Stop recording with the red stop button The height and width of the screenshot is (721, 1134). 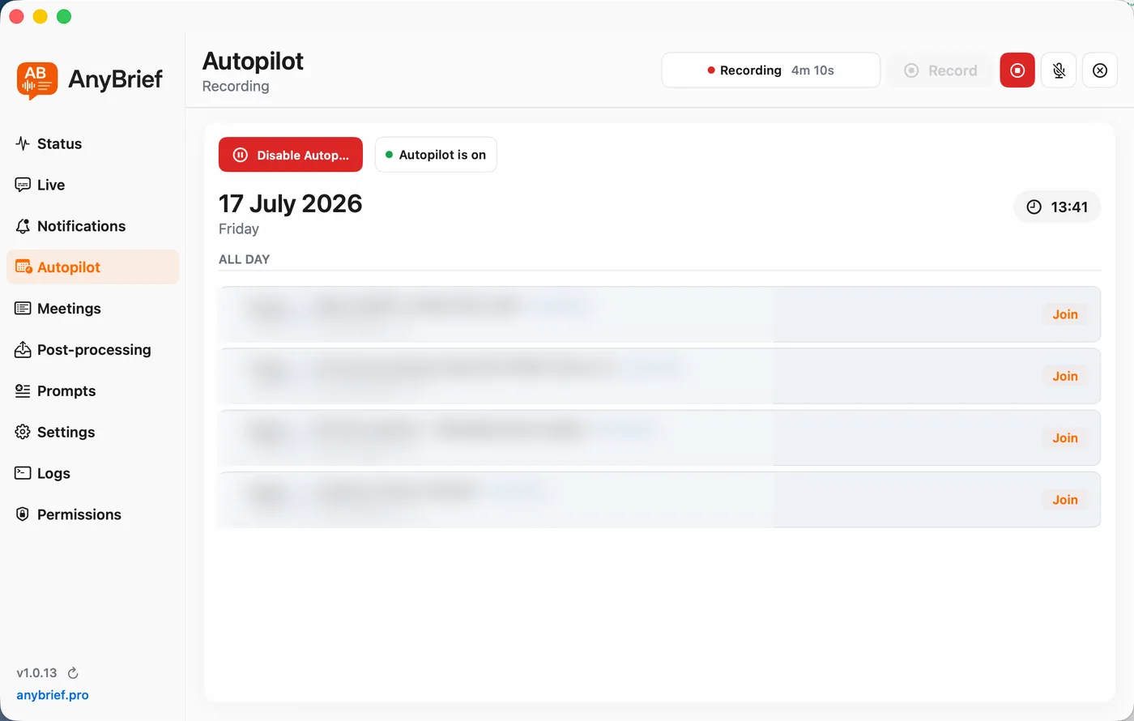pos(1017,70)
